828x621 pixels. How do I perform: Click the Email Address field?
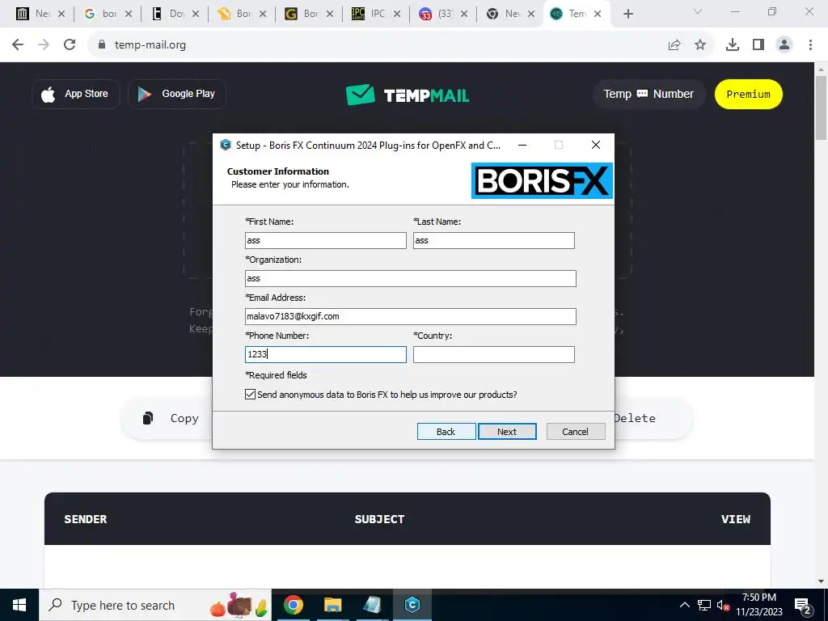click(x=410, y=316)
